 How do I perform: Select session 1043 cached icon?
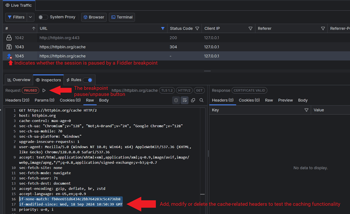point(9,47)
